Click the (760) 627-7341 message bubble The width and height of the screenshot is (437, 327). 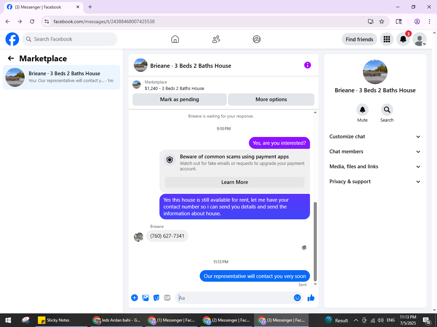pyautogui.click(x=167, y=236)
